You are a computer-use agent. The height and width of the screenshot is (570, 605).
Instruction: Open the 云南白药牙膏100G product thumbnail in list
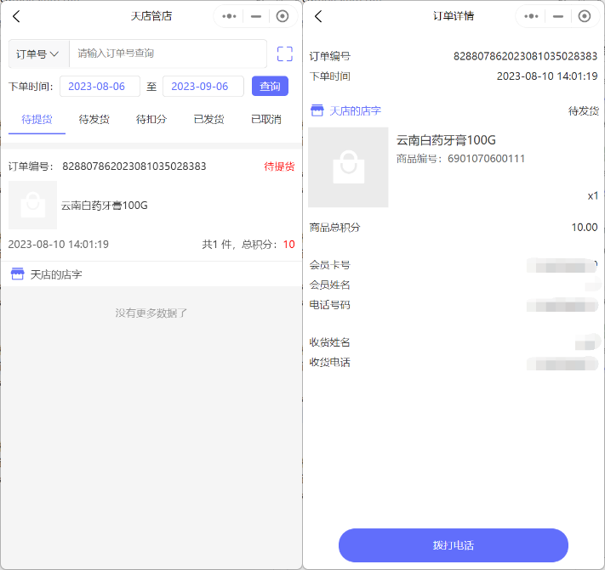click(x=32, y=205)
